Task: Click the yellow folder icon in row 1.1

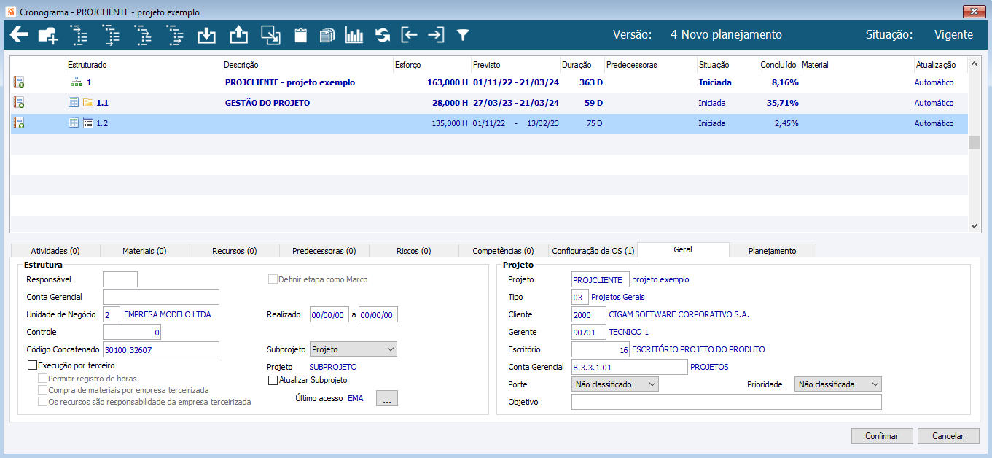Action: pos(88,103)
